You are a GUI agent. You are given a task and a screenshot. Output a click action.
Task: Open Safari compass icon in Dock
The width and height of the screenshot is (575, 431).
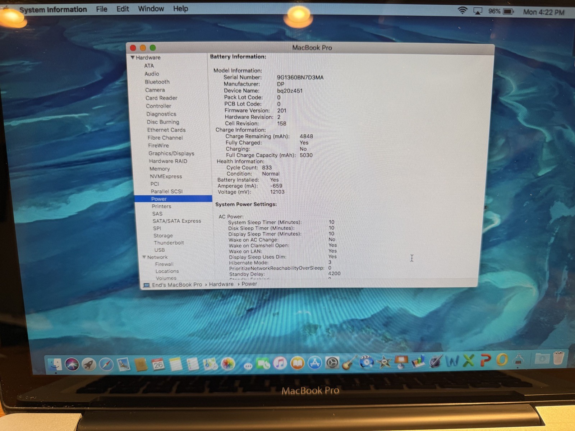(106, 364)
